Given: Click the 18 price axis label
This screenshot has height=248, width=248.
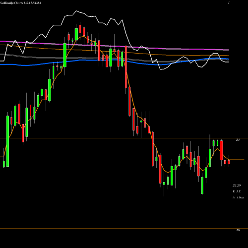Looking at the screenshot, I should coord(238,230).
